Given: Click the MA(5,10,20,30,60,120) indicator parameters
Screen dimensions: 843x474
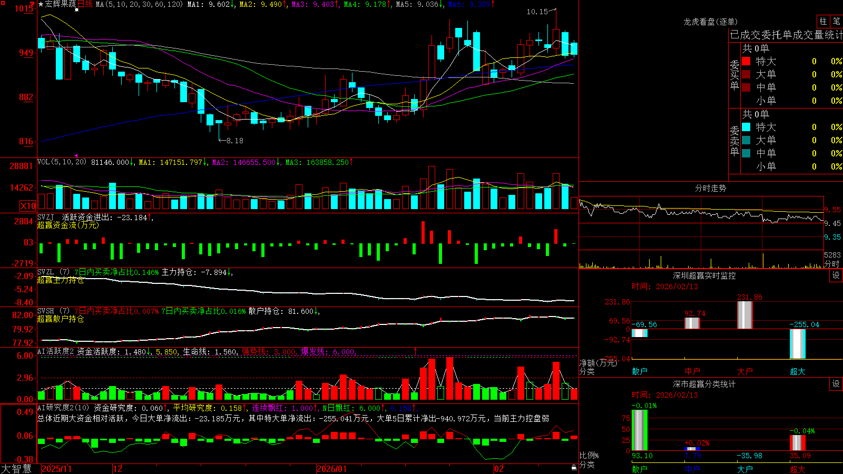Looking at the screenshot, I should click(140, 4).
